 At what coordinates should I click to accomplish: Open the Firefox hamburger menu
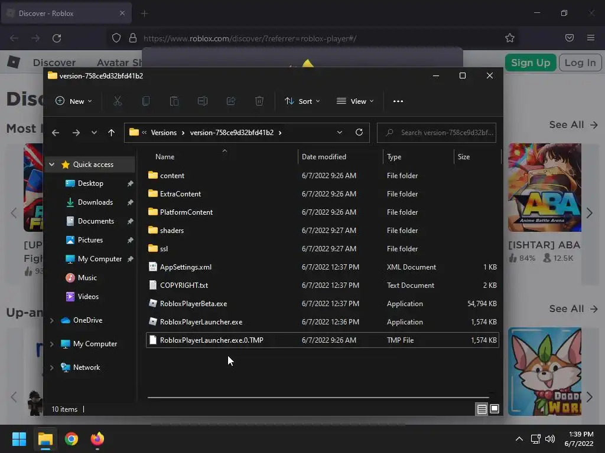pyautogui.click(x=591, y=38)
